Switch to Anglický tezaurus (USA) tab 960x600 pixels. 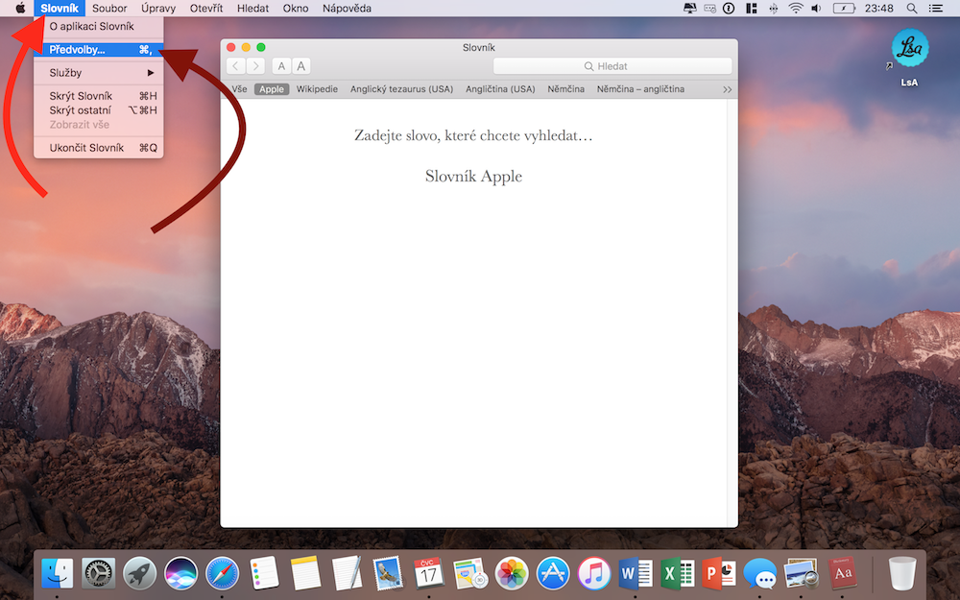click(401, 88)
